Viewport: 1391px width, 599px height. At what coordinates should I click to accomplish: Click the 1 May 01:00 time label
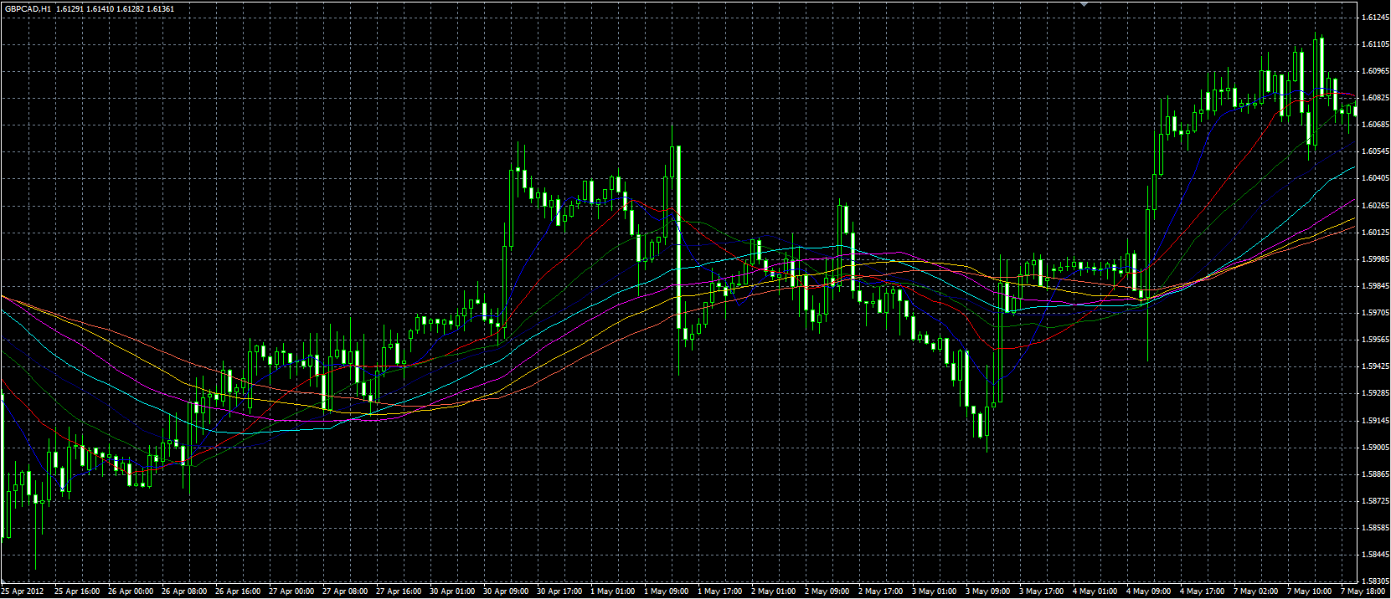(612, 591)
